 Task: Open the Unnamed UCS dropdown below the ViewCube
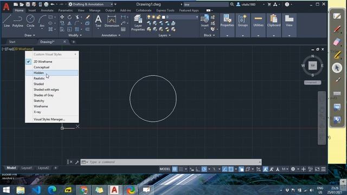312,82
